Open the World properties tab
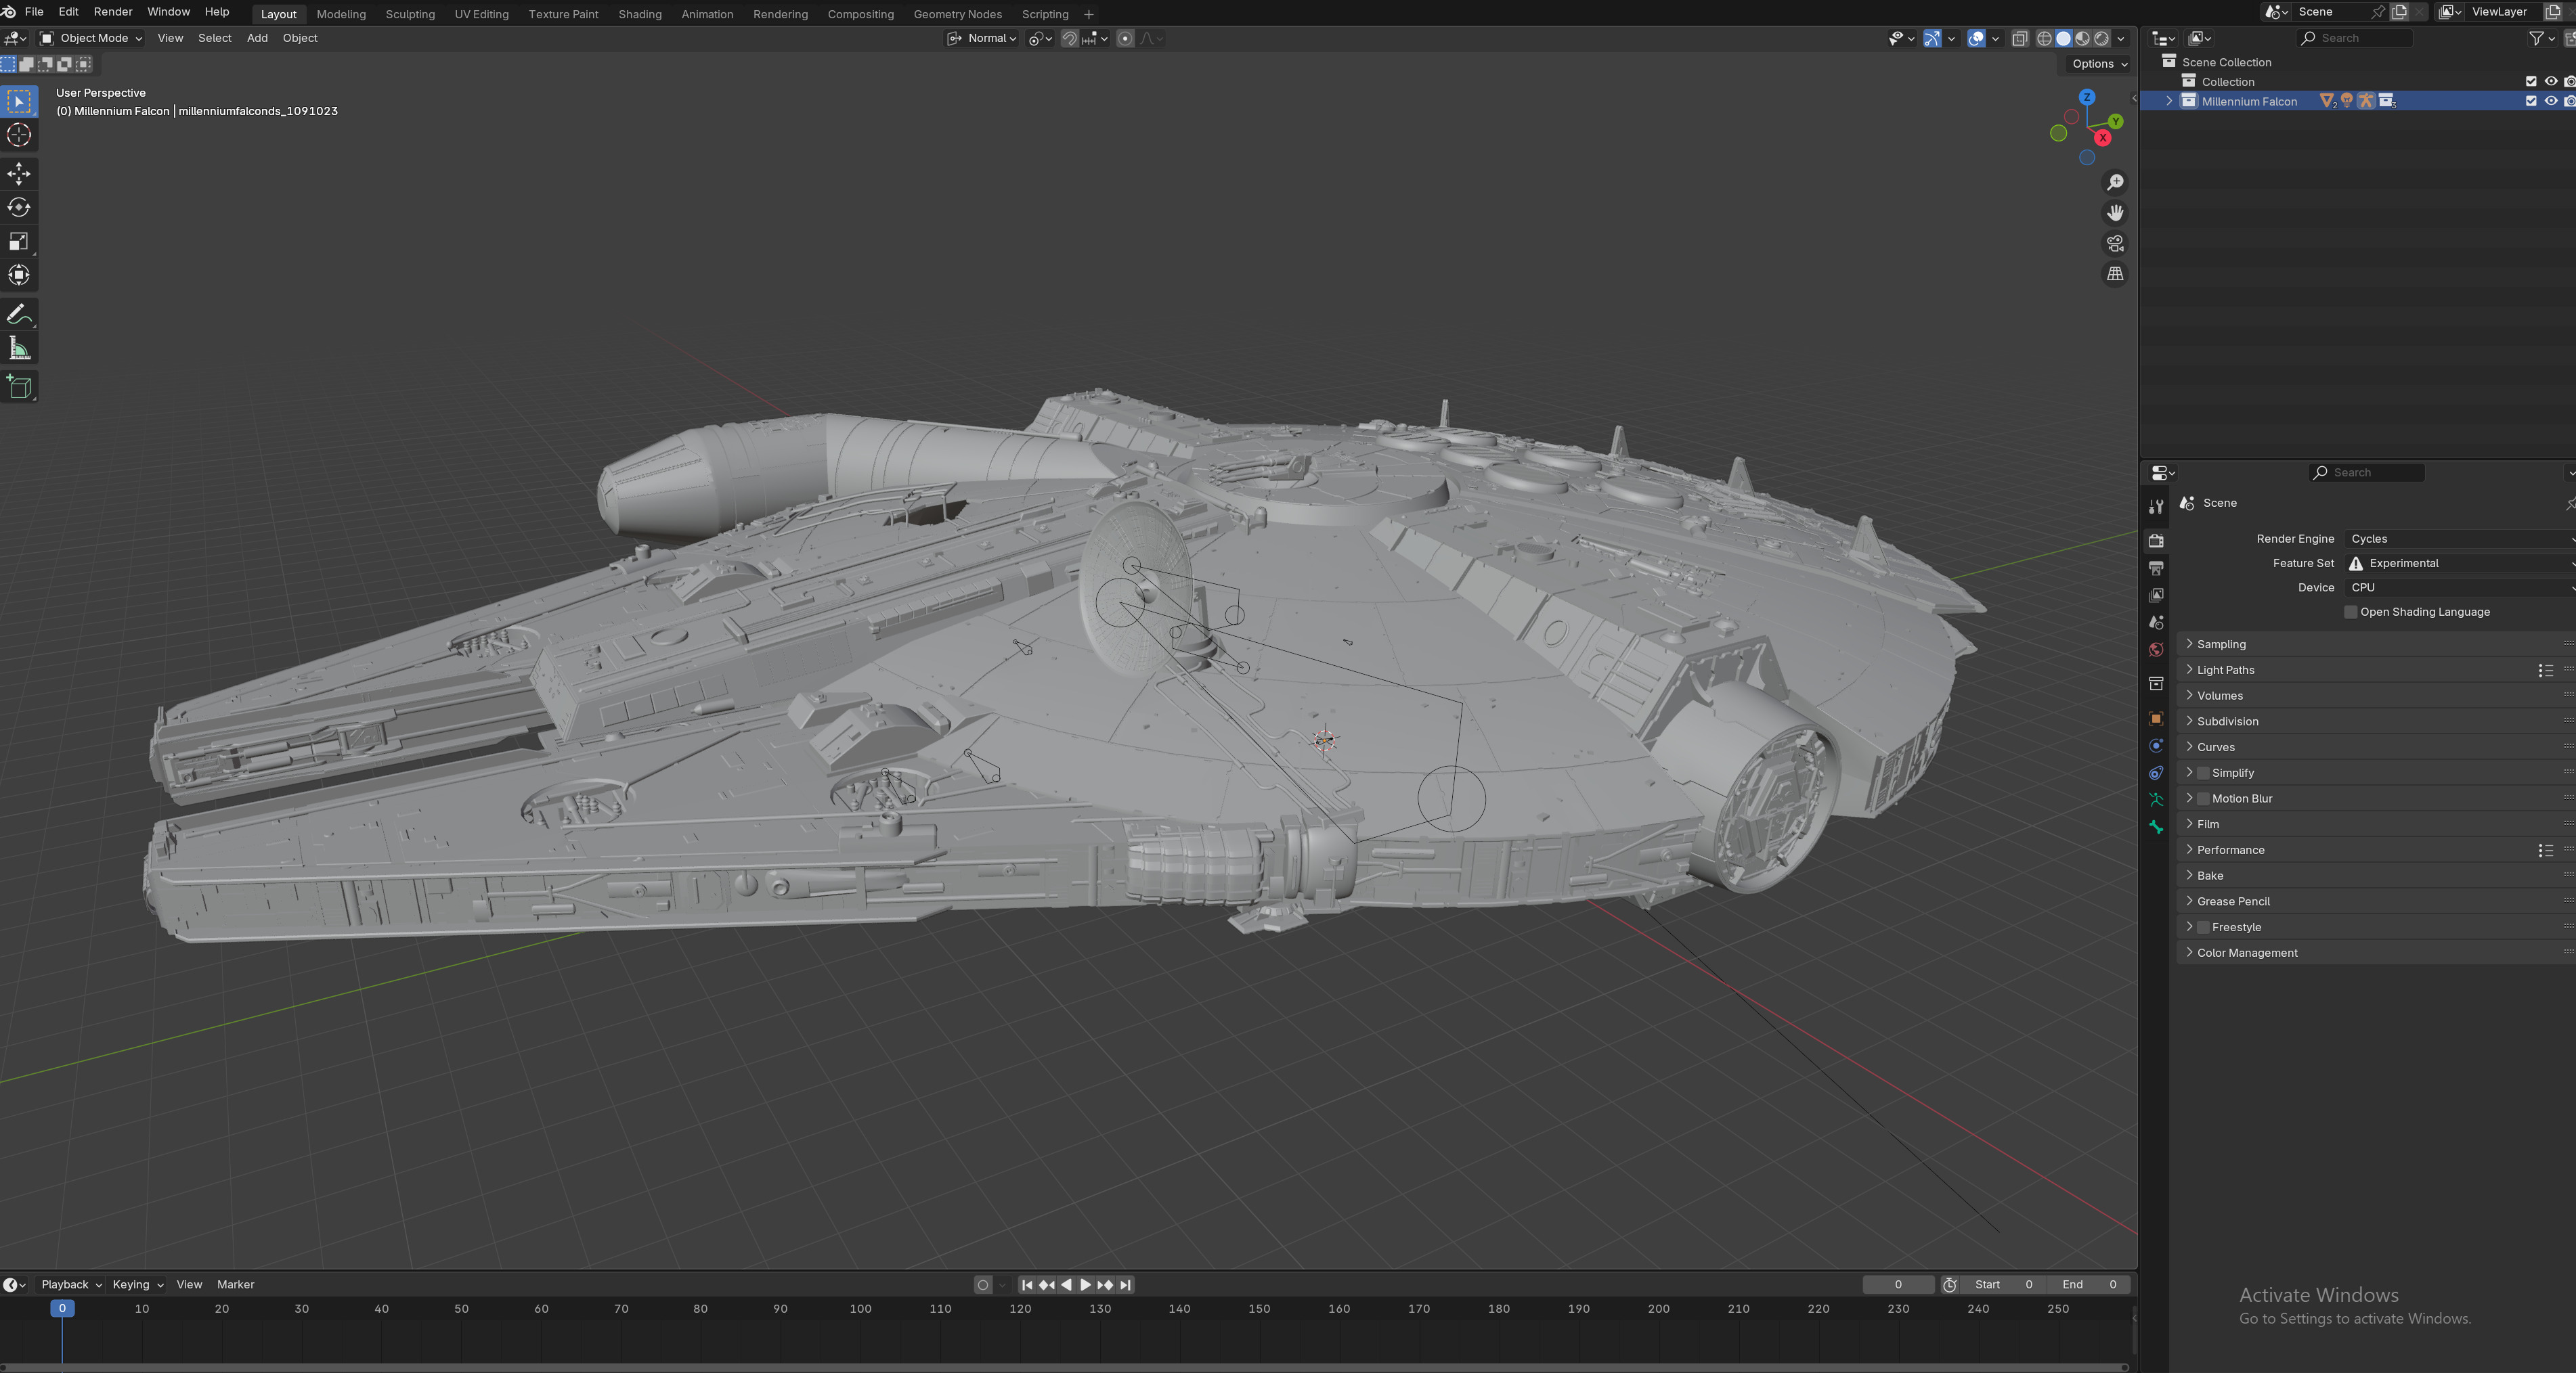Viewport: 2576px width, 1373px height. pos(2156,650)
